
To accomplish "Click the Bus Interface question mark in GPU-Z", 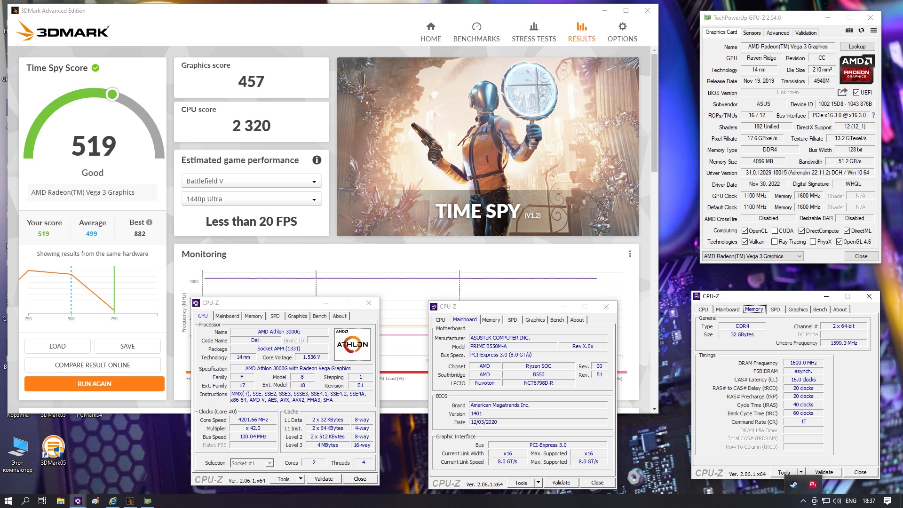I will [873, 115].
